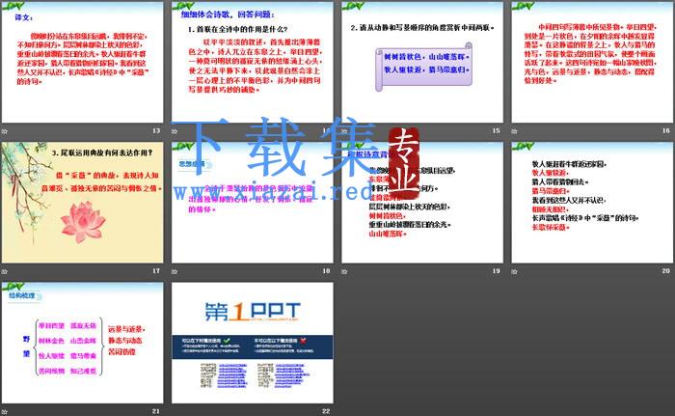Image resolution: width=675 pixels, height=416 pixels.
Task: Click slide number 13 label
Action: [x=156, y=130]
